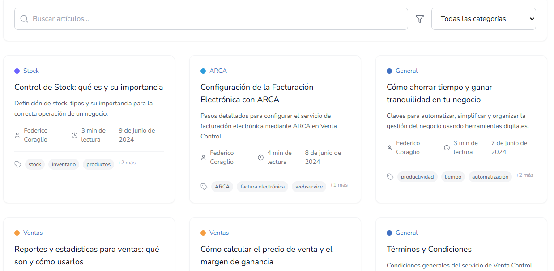Select the tiempo tag

(x=453, y=177)
